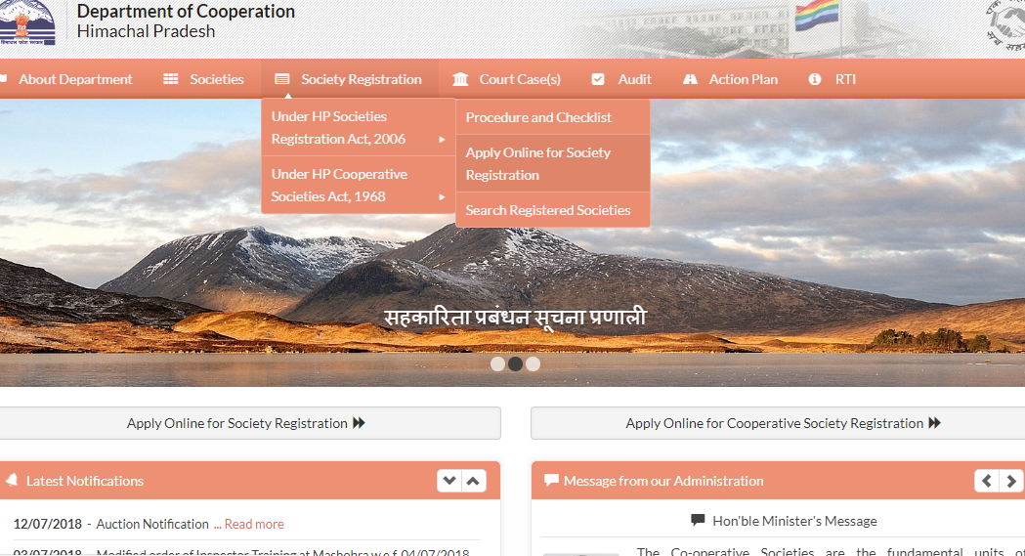Screen dimensions: 1025x556
Task: Click the Action Plan binoculars icon
Action: pos(690,79)
